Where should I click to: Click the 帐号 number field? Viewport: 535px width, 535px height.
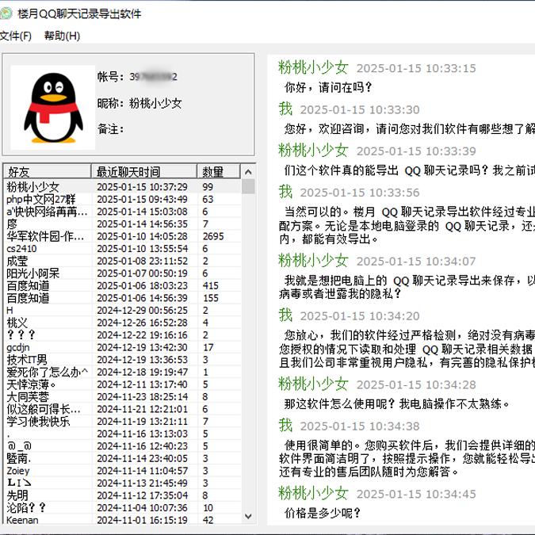point(153,76)
